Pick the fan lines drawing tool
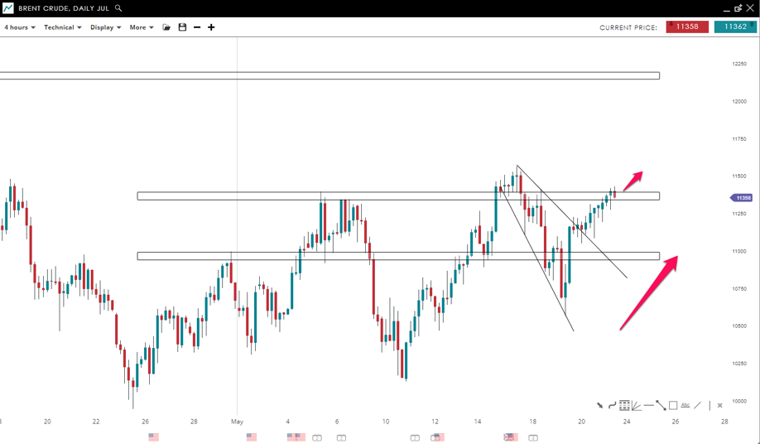760x444 pixels. click(636, 405)
